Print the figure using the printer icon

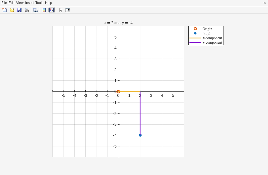(27, 10)
